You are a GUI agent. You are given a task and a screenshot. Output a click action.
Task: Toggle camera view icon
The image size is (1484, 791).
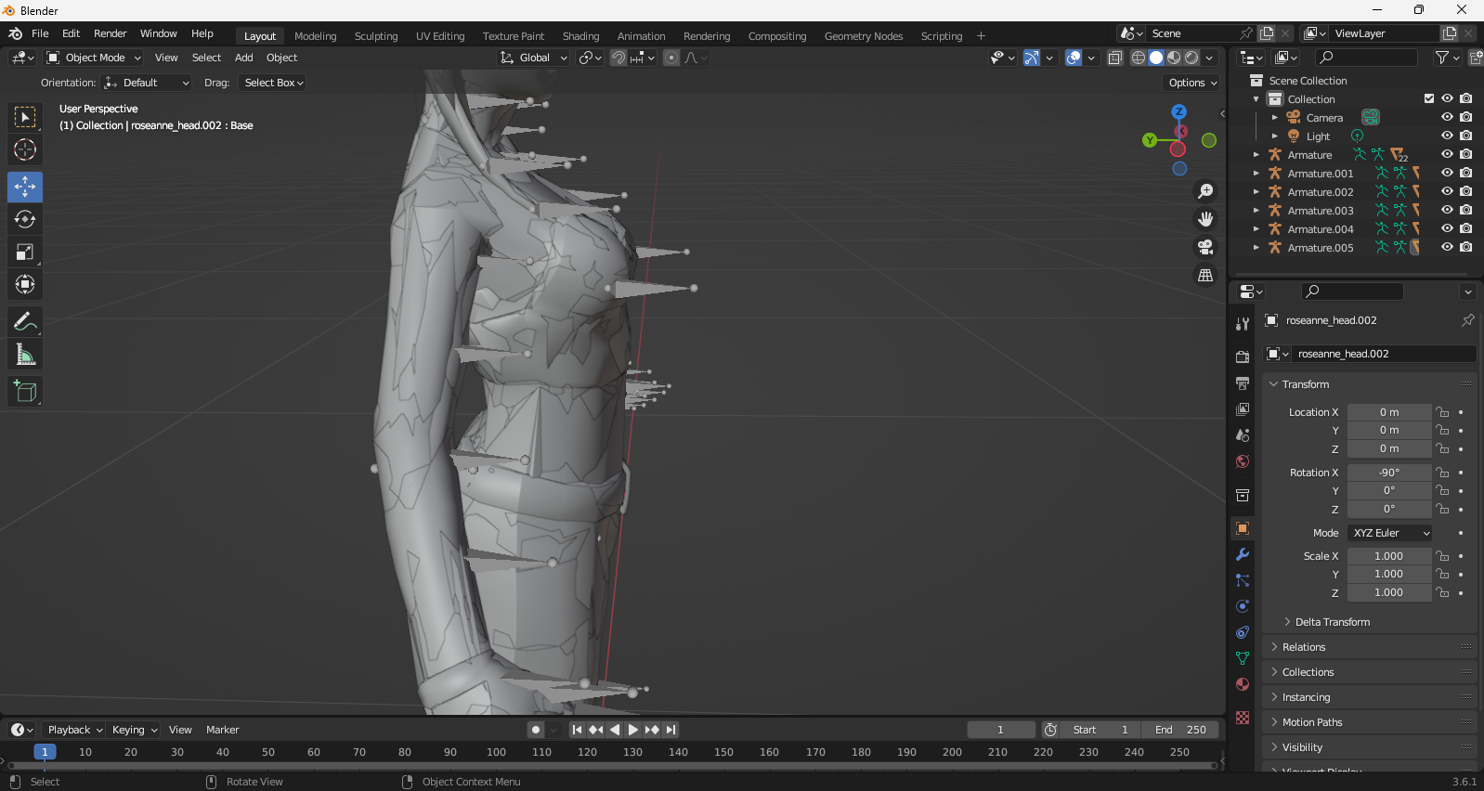1205,247
